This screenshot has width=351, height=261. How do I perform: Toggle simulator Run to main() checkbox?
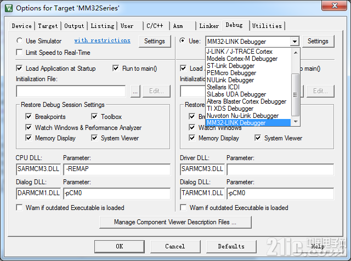[116, 68]
